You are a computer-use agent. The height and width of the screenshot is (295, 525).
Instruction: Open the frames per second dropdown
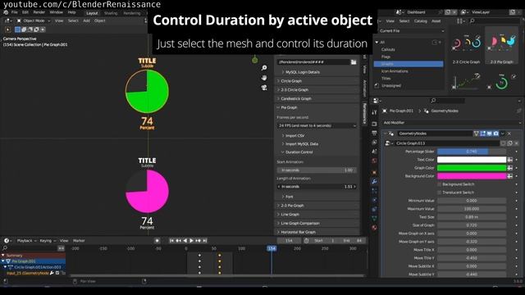click(317, 125)
